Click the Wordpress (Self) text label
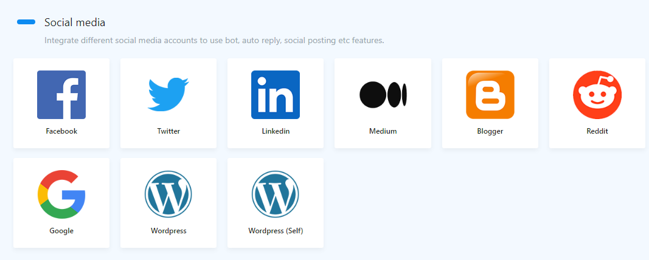 pyautogui.click(x=276, y=231)
